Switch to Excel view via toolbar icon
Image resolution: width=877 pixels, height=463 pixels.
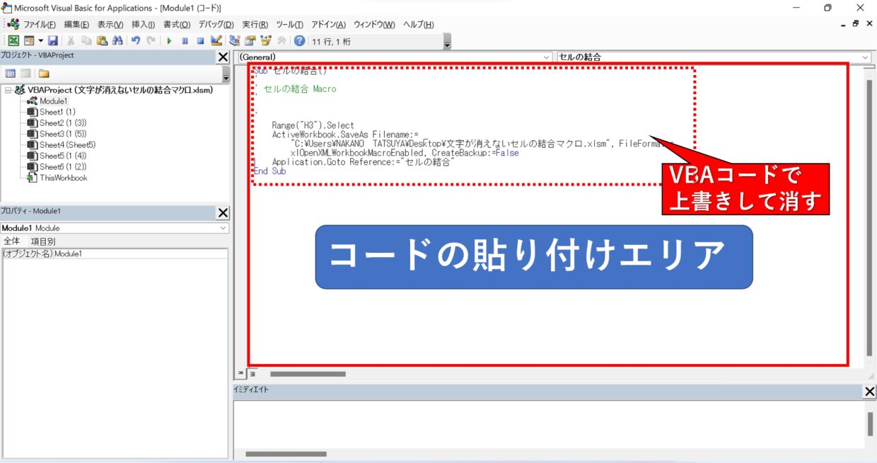click(13, 41)
